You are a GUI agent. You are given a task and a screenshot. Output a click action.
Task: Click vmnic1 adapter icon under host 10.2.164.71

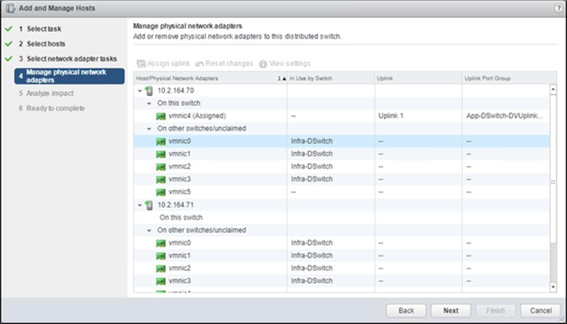tap(161, 256)
